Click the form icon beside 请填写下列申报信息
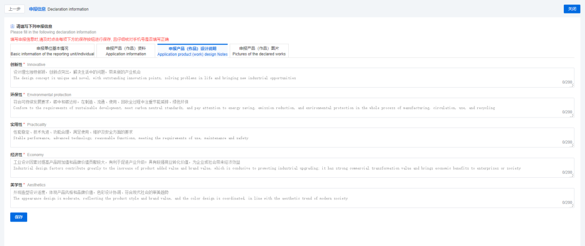 [x=12, y=26]
